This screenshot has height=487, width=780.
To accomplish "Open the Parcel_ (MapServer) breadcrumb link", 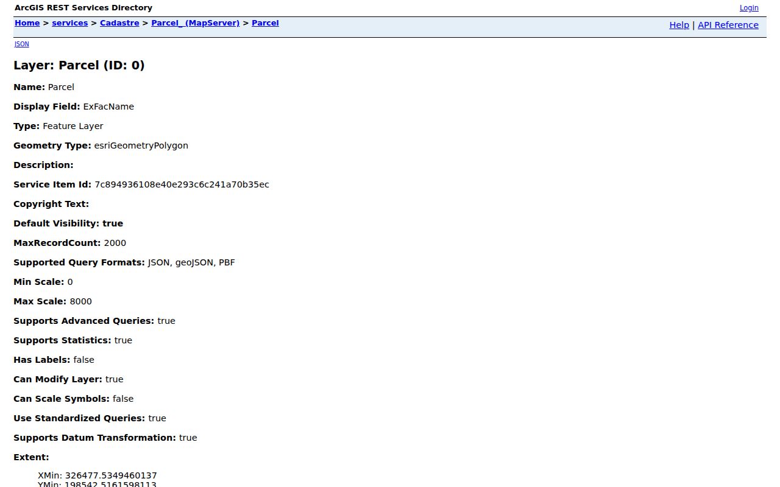I will pyautogui.click(x=196, y=23).
